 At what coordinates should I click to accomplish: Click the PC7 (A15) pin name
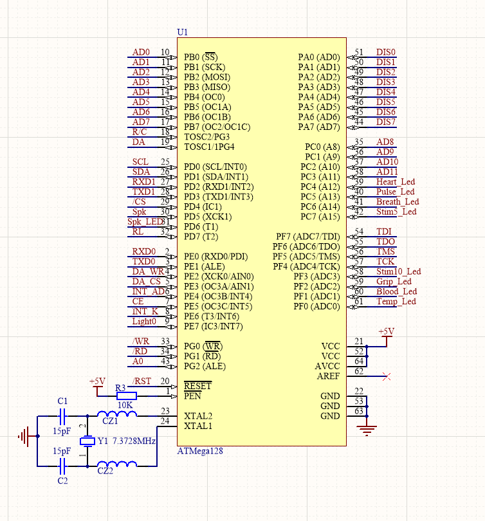[x=320, y=217]
